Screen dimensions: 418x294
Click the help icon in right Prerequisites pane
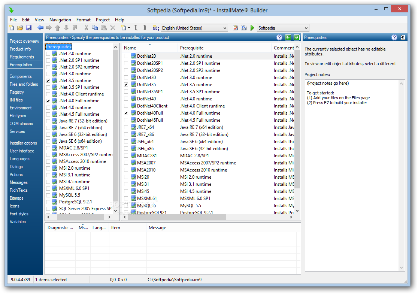point(394,37)
